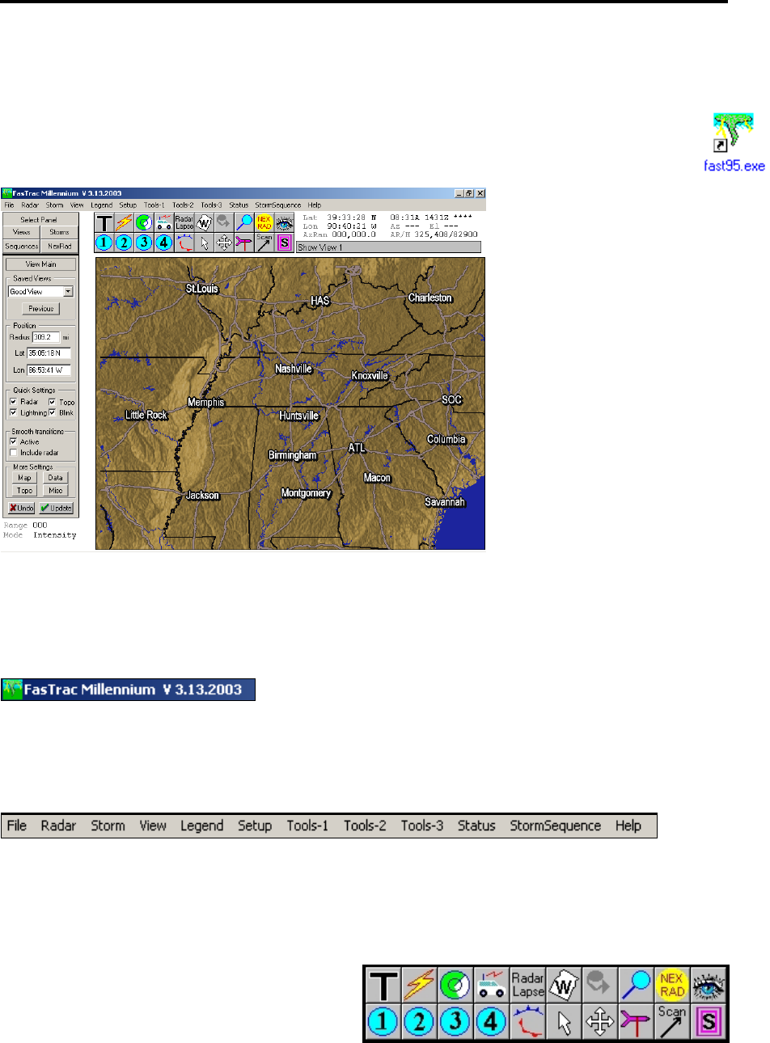Open the Storm menu in the enlarged menu bar image
The height and width of the screenshot is (1043, 770).
108,826
